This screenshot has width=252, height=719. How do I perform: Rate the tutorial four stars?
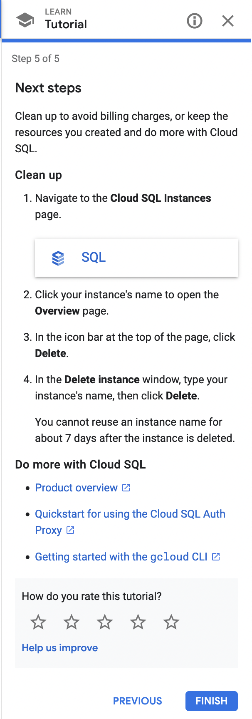pyautogui.click(x=138, y=622)
